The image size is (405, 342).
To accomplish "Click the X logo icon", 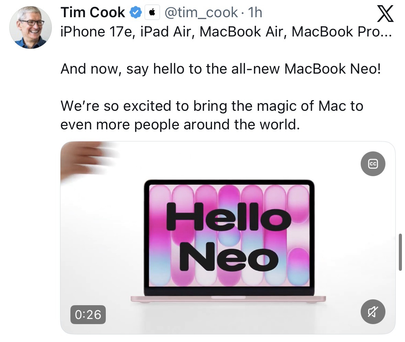I will [385, 14].
